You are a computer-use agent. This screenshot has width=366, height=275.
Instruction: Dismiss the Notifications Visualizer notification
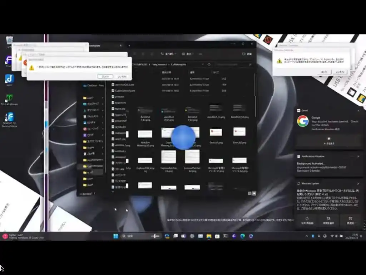coord(358,156)
